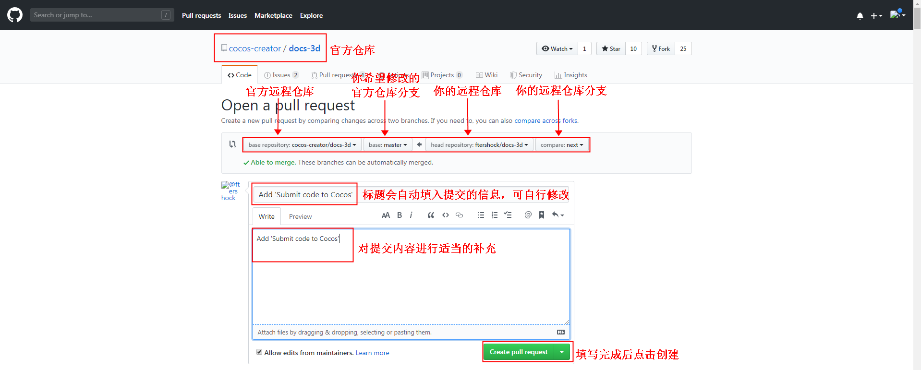The image size is (921, 370).
Task: Click Create pull request button
Action: click(x=519, y=352)
